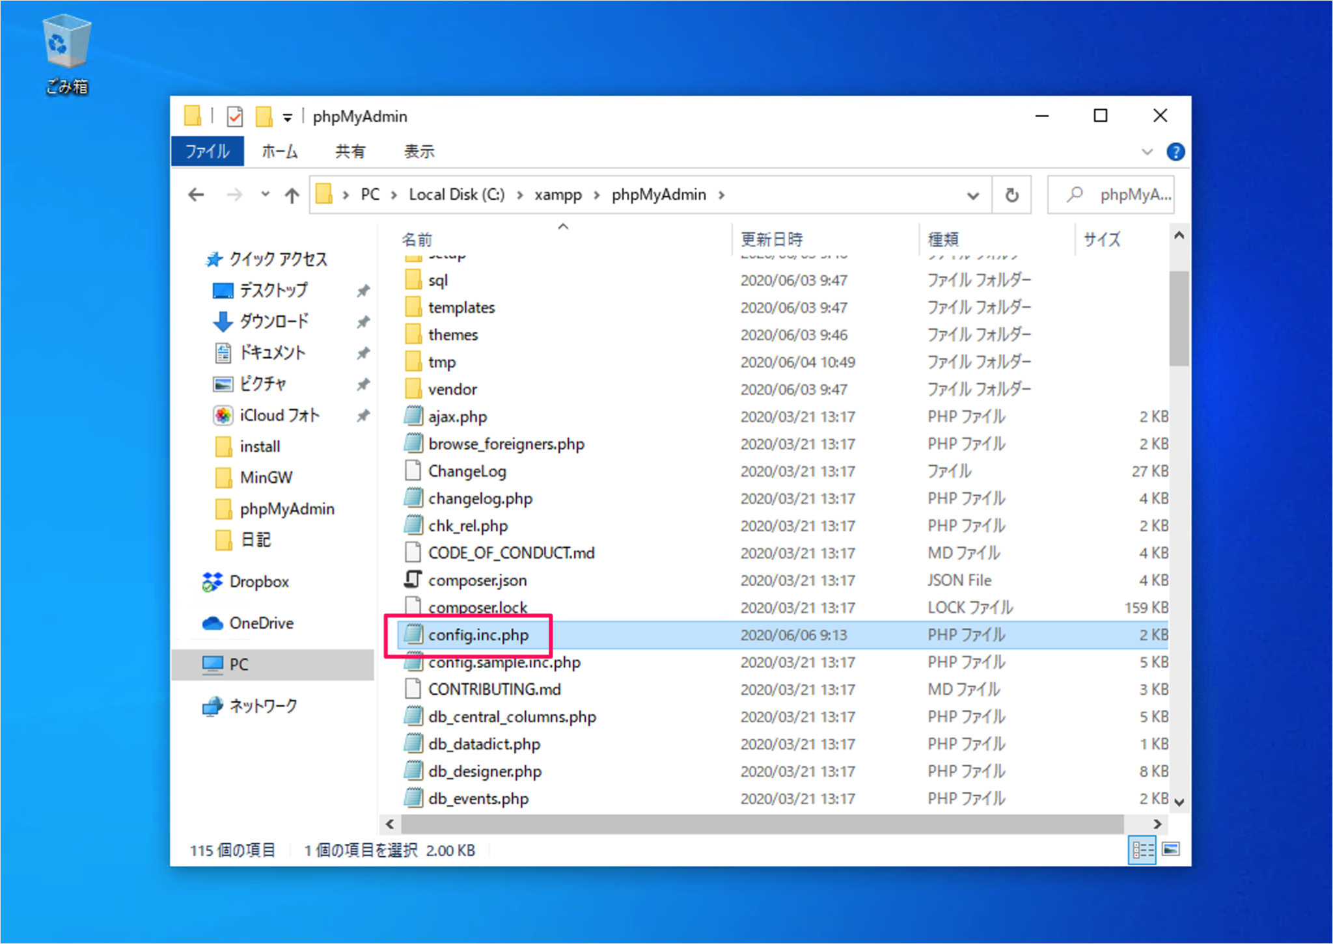1333x944 pixels.
Task: Select the composer.json file icon
Action: [x=413, y=580]
